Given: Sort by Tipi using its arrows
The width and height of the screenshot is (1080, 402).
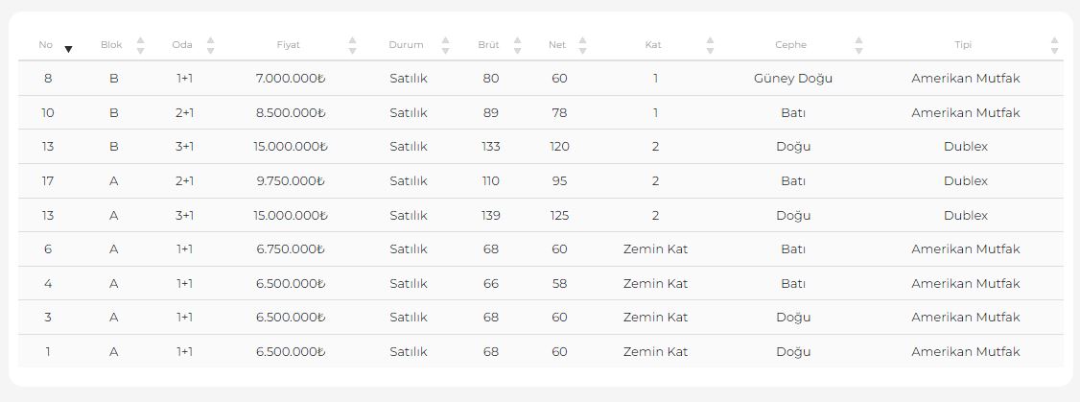Looking at the screenshot, I should [1054, 45].
